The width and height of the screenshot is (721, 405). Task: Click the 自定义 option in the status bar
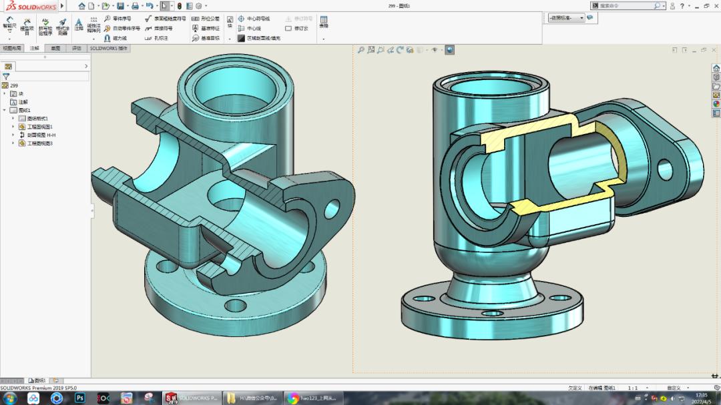[672, 387]
